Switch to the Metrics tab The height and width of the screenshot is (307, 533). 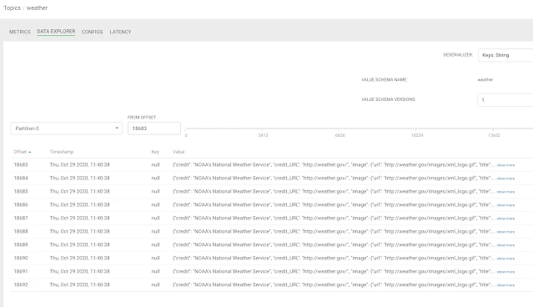[x=20, y=32]
